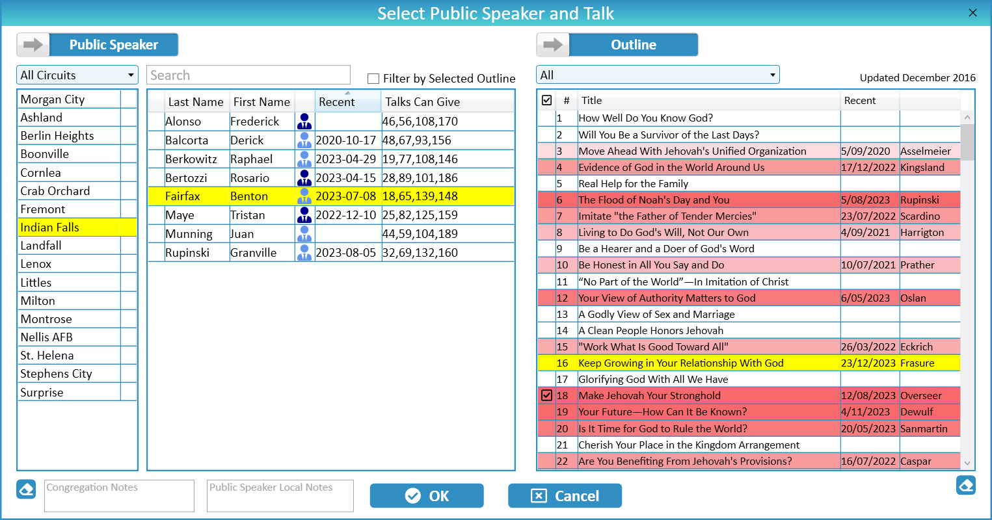Select Surprise congregation
This screenshot has width=992, height=520.
tap(77, 393)
